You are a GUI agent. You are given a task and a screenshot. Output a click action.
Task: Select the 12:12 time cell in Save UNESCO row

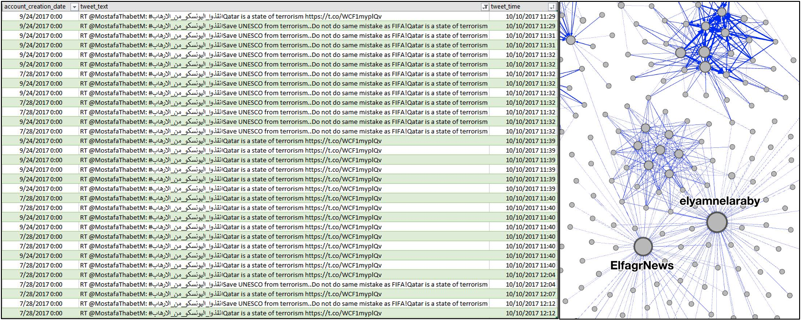coord(530,304)
